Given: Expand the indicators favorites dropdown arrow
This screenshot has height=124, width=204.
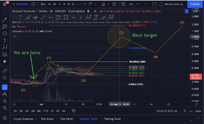Looking at the screenshot, I should (x=109, y=4).
